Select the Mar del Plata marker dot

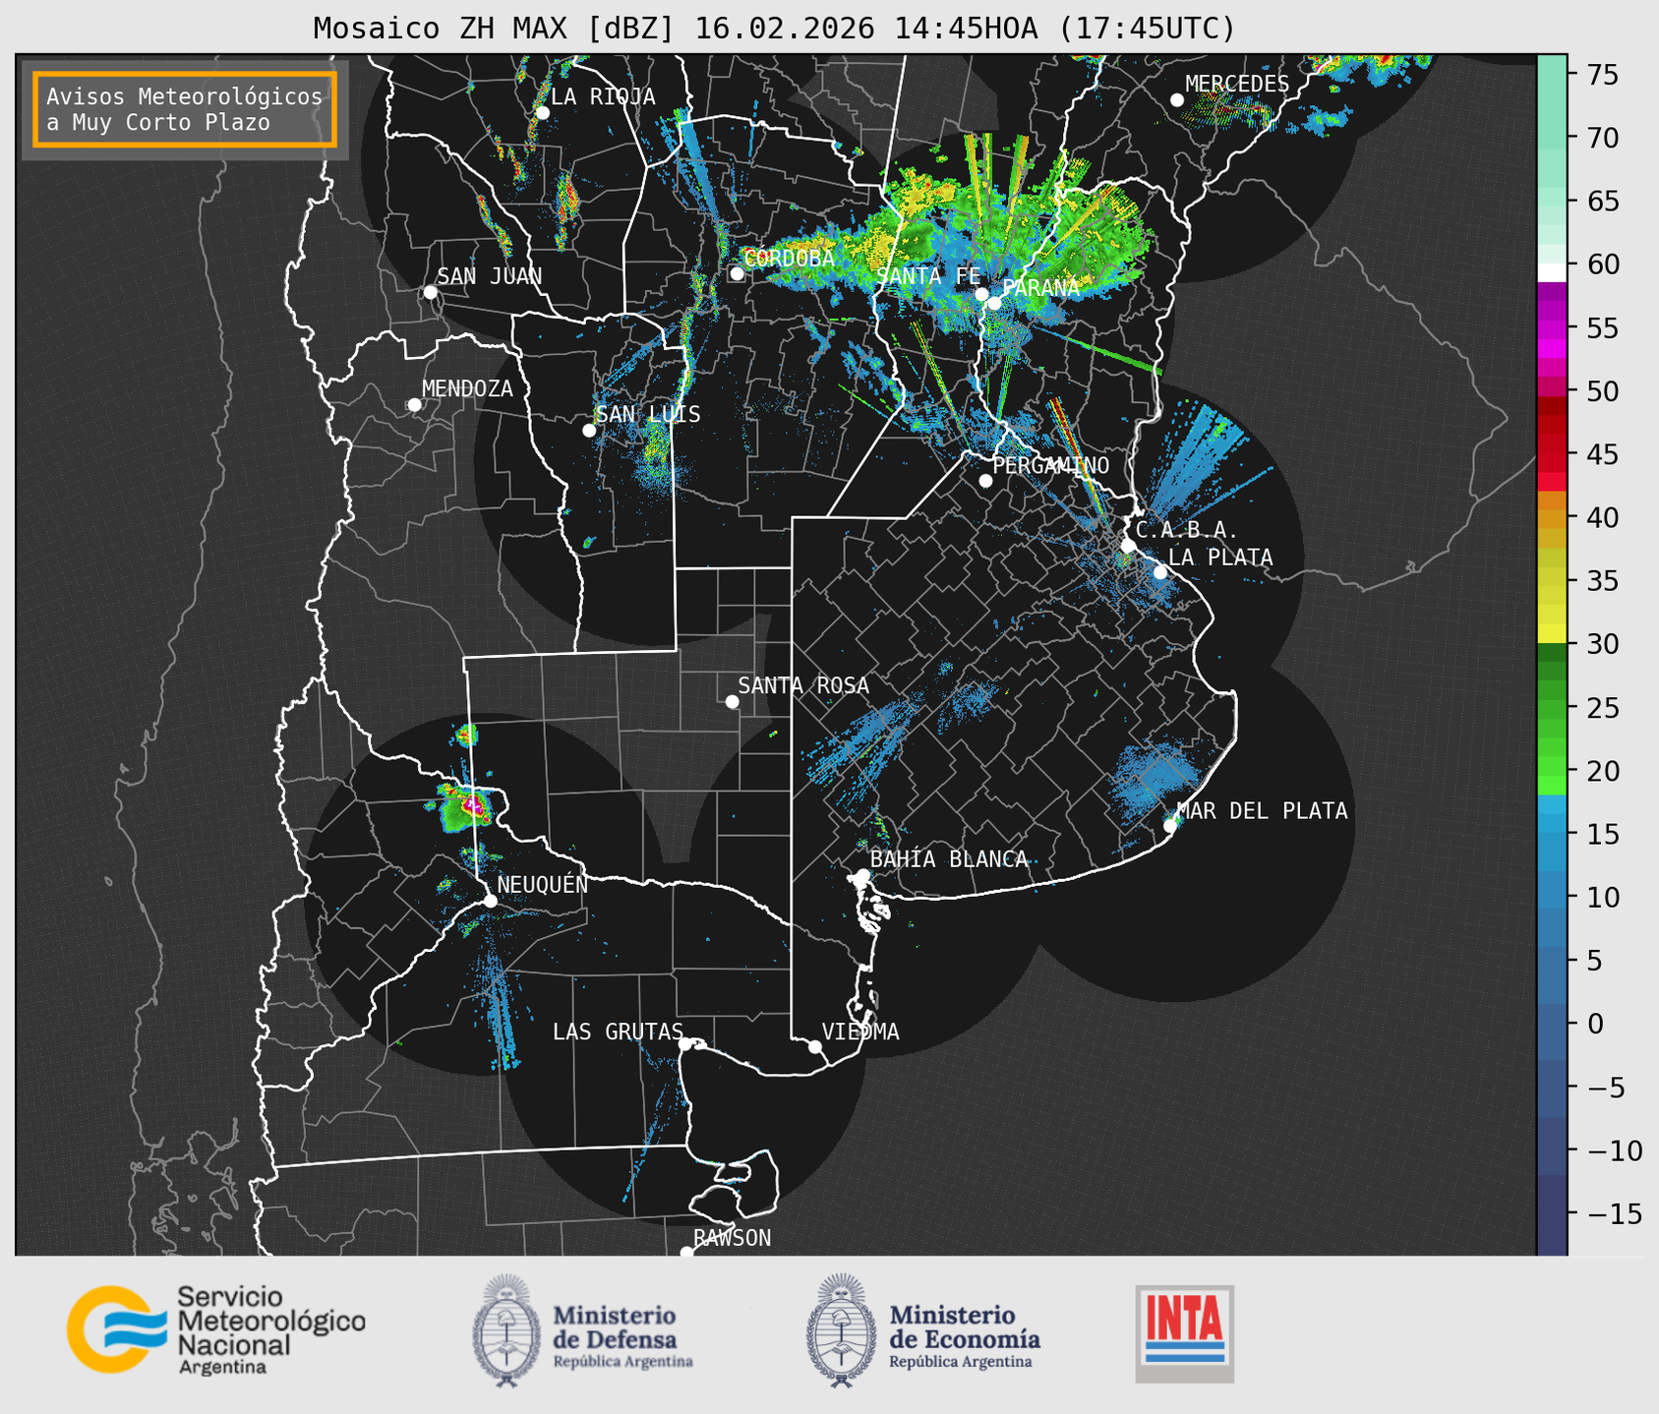pos(1170,825)
